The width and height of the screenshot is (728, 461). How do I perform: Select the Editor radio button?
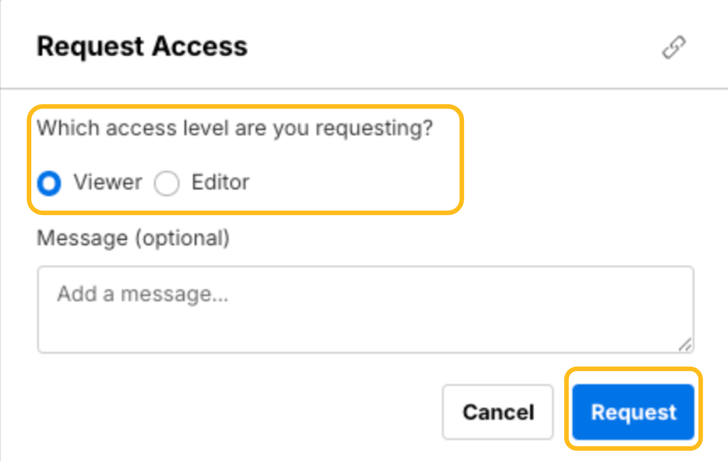[167, 184]
